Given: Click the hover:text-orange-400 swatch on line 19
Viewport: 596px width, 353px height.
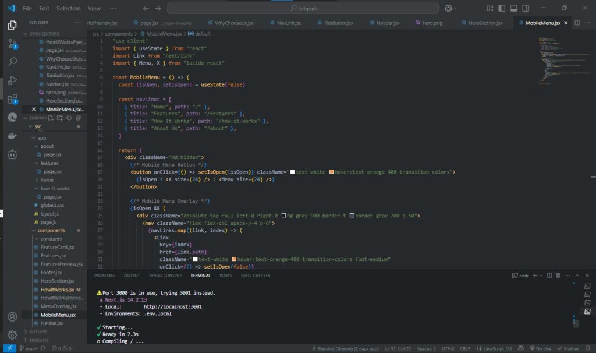Looking at the screenshot, I should (331, 172).
